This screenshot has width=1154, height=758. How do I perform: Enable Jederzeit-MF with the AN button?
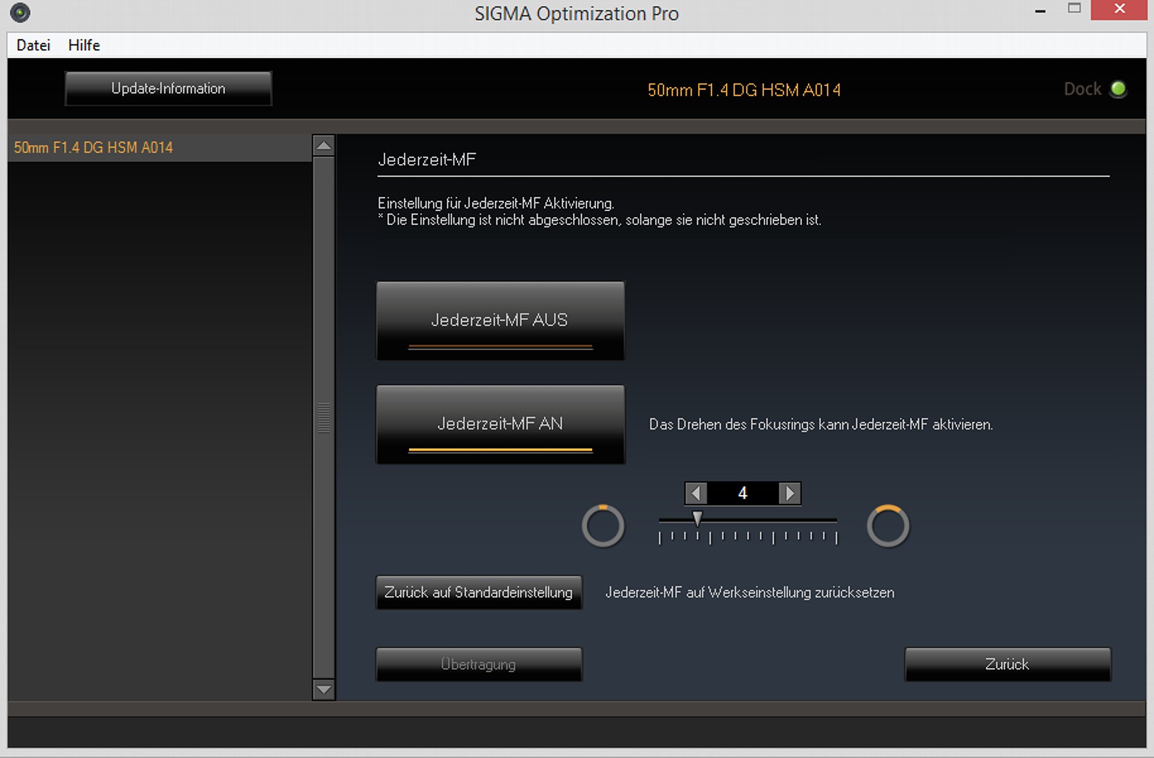[500, 424]
